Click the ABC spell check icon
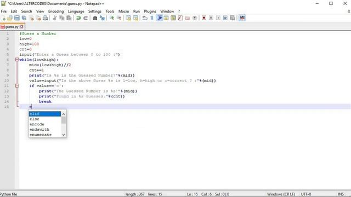351x197 pixels. click(x=242, y=18)
